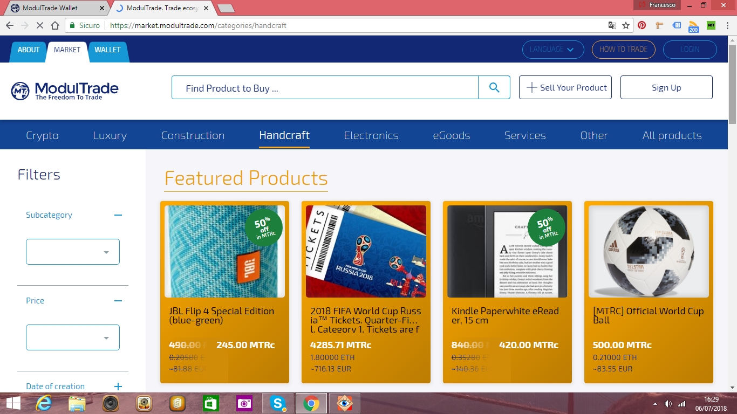Show All products
This screenshot has width=737, height=414.
pyautogui.click(x=672, y=135)
